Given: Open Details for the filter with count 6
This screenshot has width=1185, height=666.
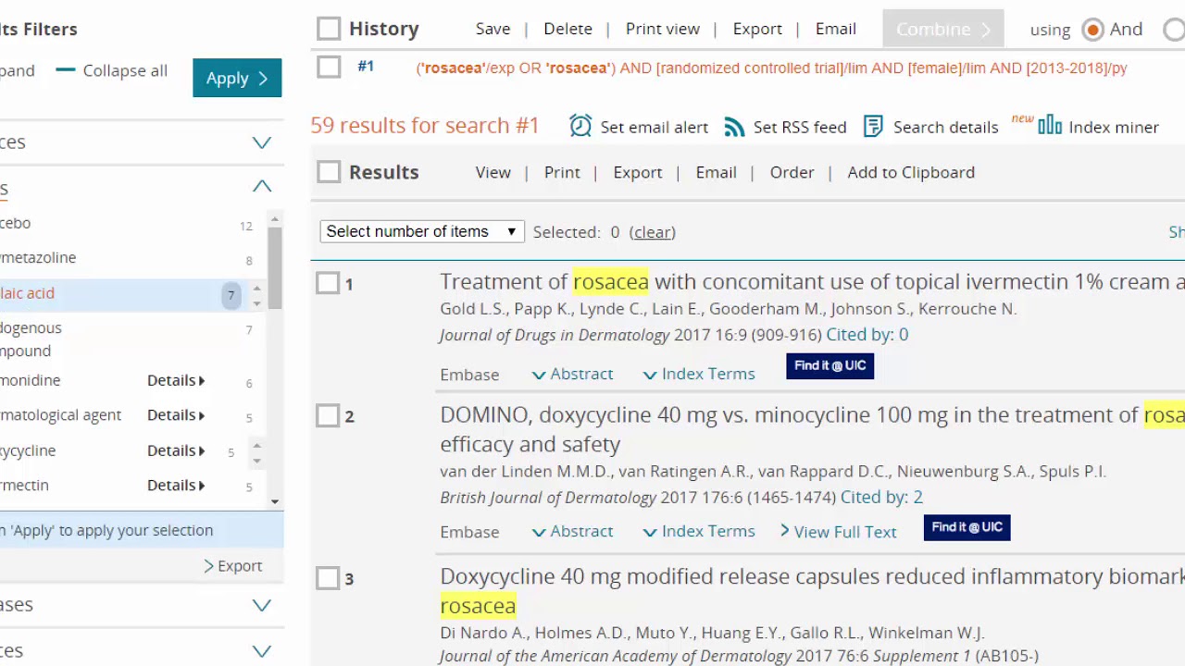Looking at the screenshot, I should 176,380.
